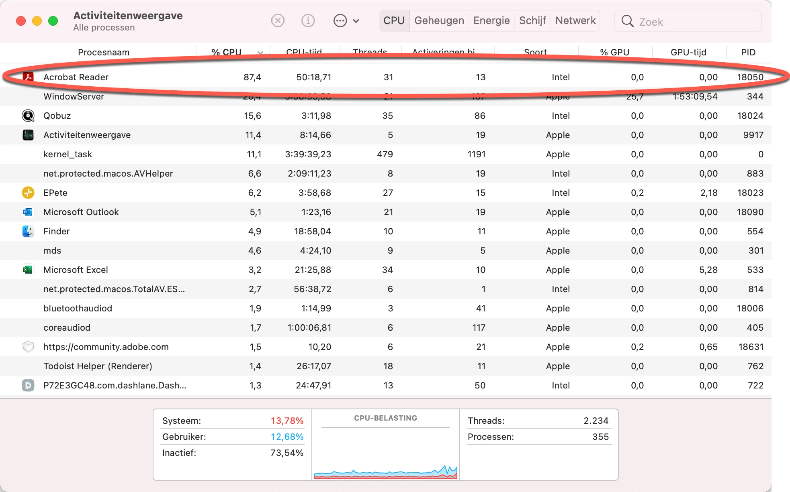Click the EPete yellow plus icon
Screen dimensions: 790x492
(x=28, y=193)
